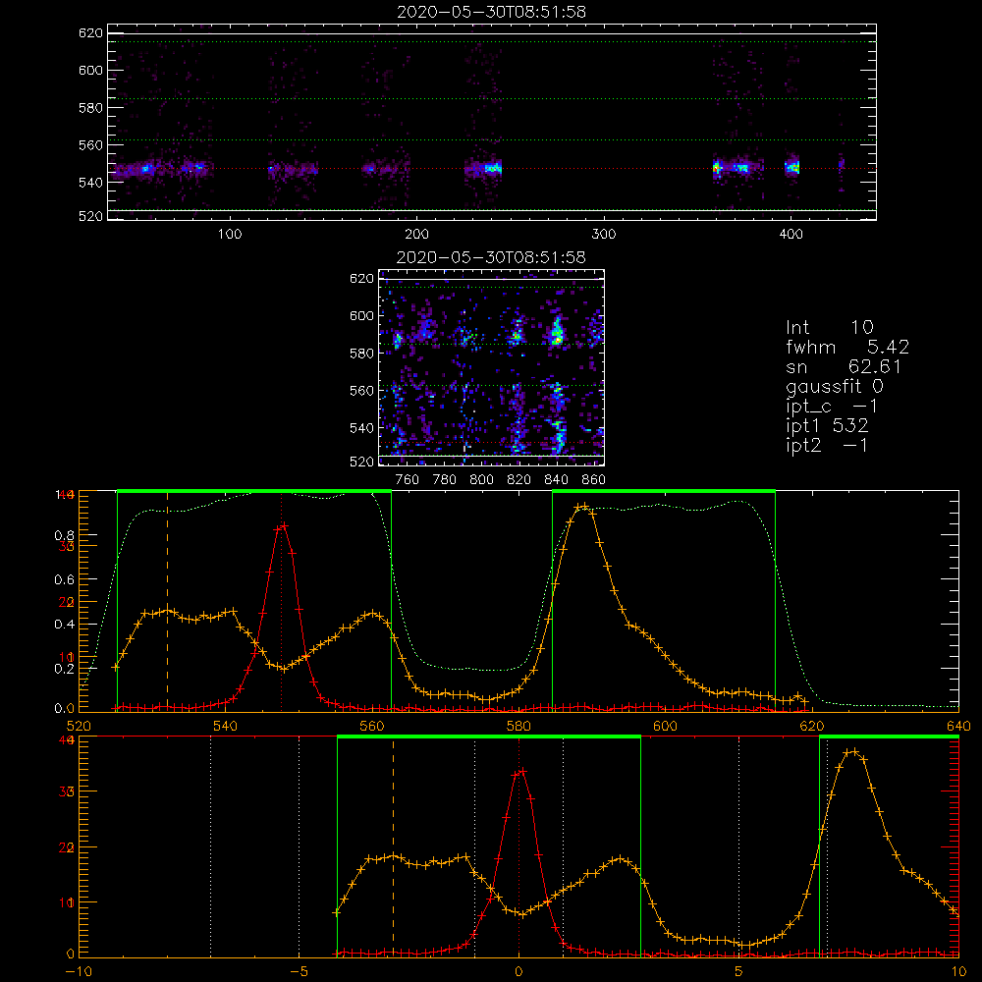
Task: Select the 'fwhm 5.42' readout
Action: [x=847, y=347]
